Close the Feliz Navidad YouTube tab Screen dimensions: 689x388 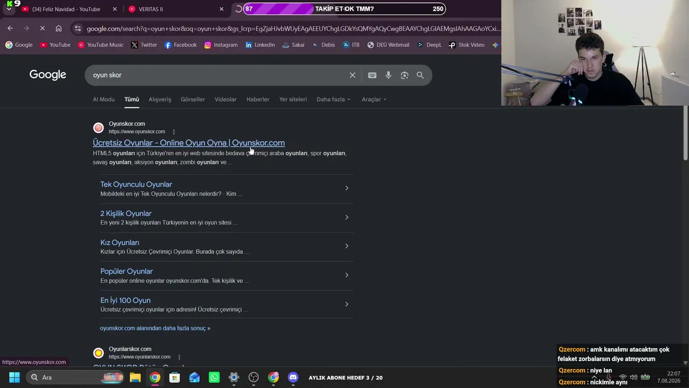click(x=115, y=9)
